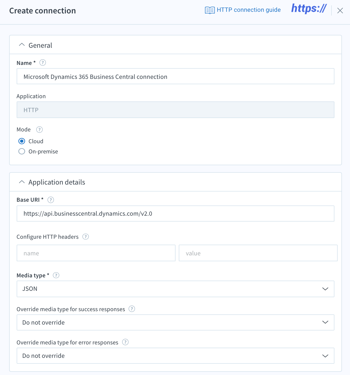Open the HTTP connection guide link
Image resolution: width=350 pixels, height=375 pixels.
(x=249, y=10)
